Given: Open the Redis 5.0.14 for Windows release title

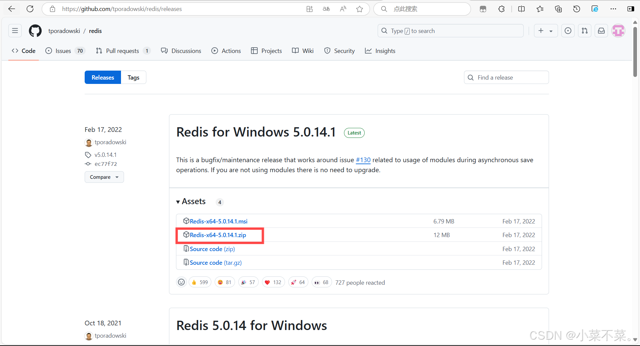Looking at the screenshot, I should tap(252, 326).
